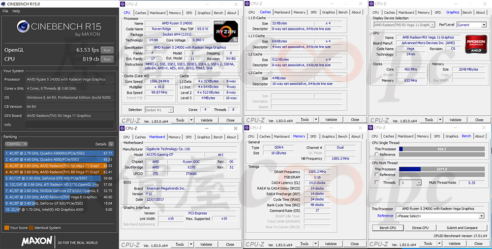Select ranking row 8 Vega 8 Graphics
This screenshot has height=249, width=492.
[x=59, y=197]
